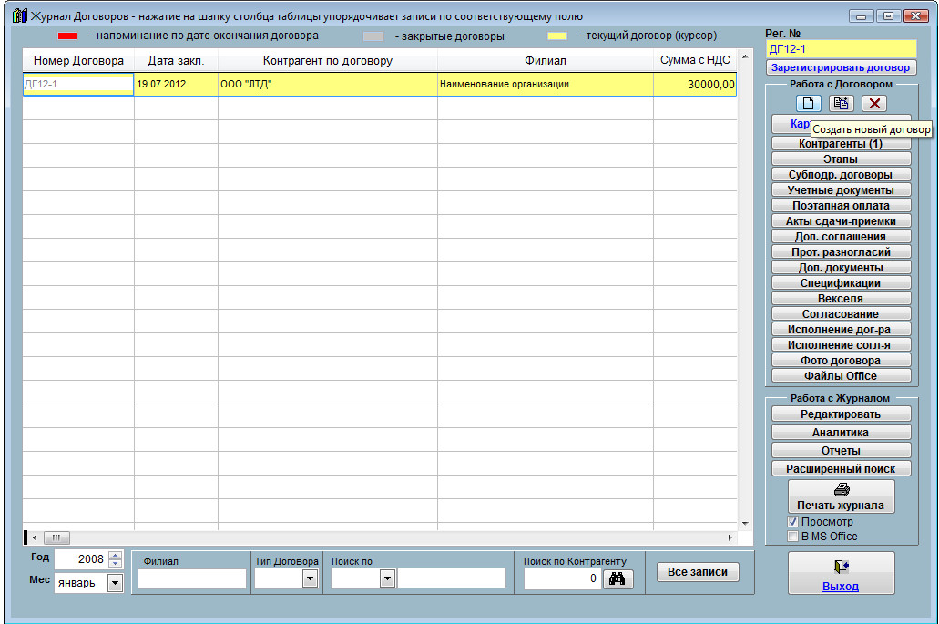Click the Поиск по text input field
Screen dimensions: 939x624
(452, 578)
